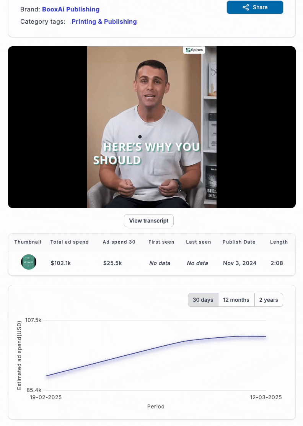Click the Publish Date column header
Viewport: 303px width, 426px height.
point(239,242)
